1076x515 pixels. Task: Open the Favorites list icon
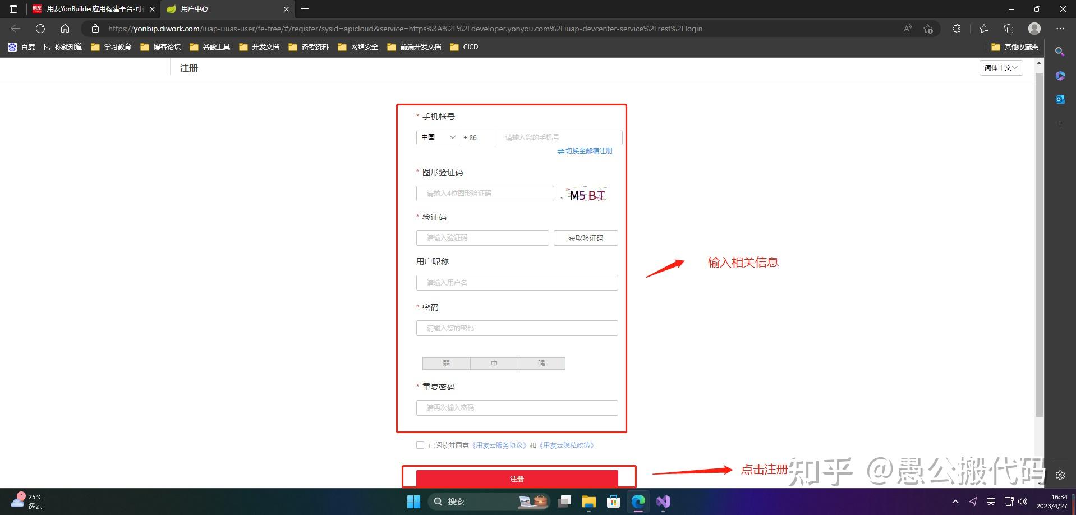[983, 28]
